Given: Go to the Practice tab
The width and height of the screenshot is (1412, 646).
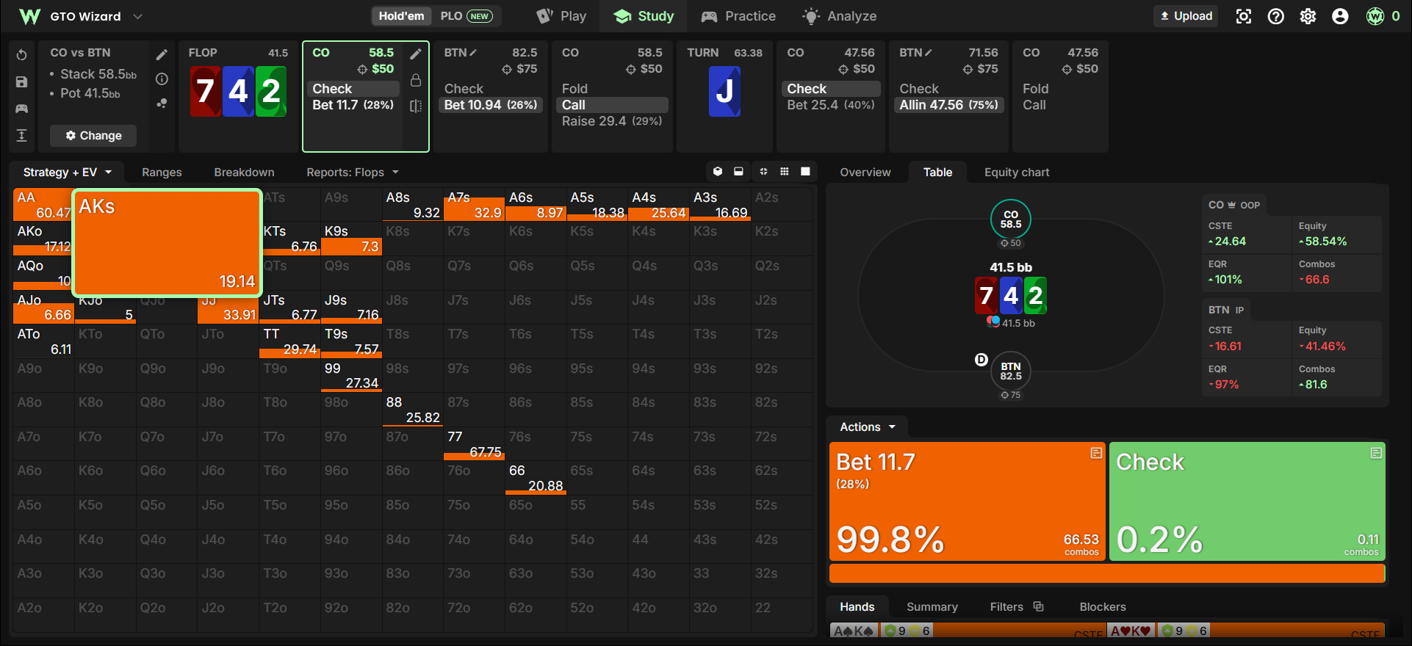Looking at the screenshot, I should (738, 16).
